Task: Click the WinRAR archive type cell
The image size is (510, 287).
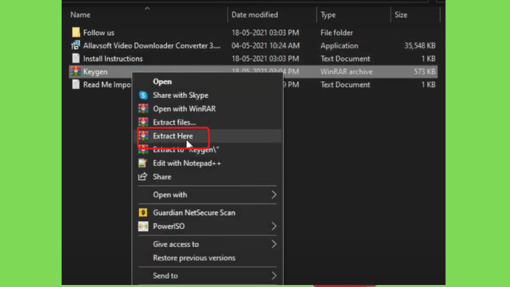Action: [347, 72]
